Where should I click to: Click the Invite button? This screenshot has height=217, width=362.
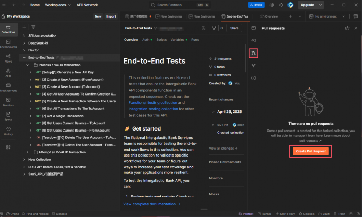(256, 5)
